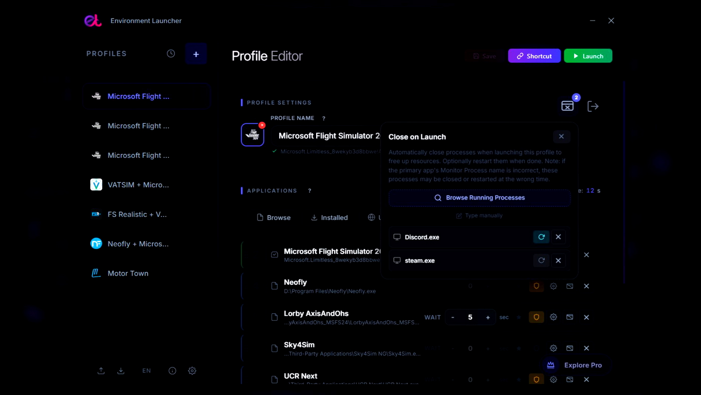Select FS Realistic + V... profile

pyautogui.click(x=147, y=215)
